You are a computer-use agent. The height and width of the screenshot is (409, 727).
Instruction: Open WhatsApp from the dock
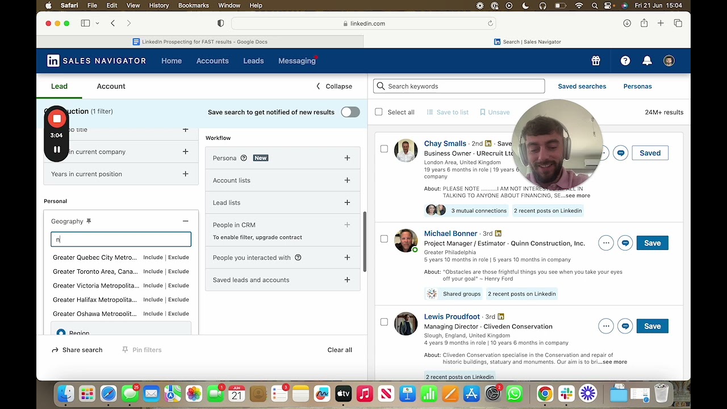[x=515, y=393]
